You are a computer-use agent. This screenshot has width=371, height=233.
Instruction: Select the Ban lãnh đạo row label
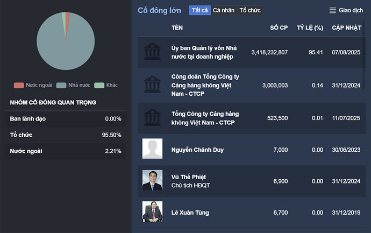27,118
